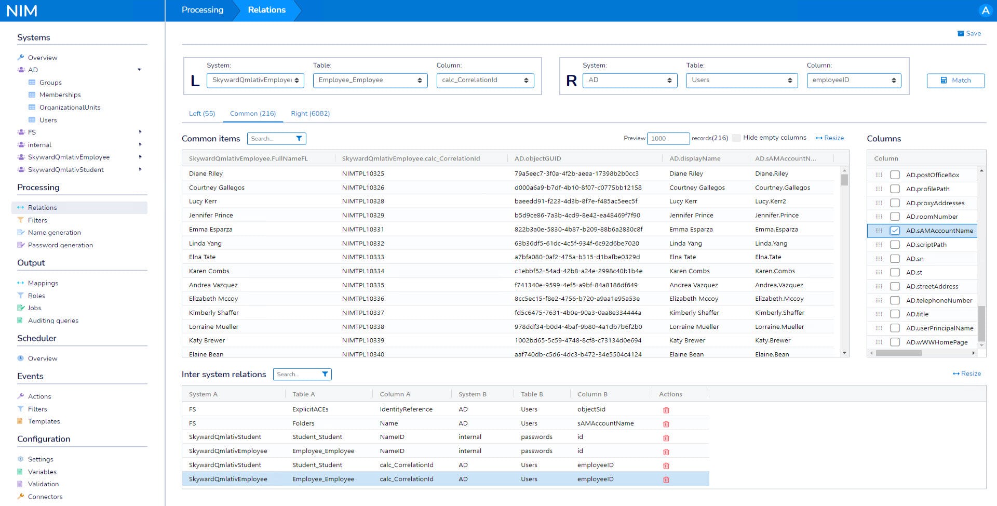The height and width of the screenshot is (506, 997).
Task: Click the Match button
Action: (x=955, y=81)
